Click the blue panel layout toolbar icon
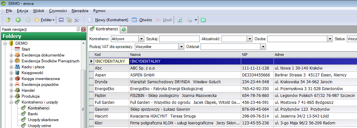The image size is (357, 128). tap(61, 20)
